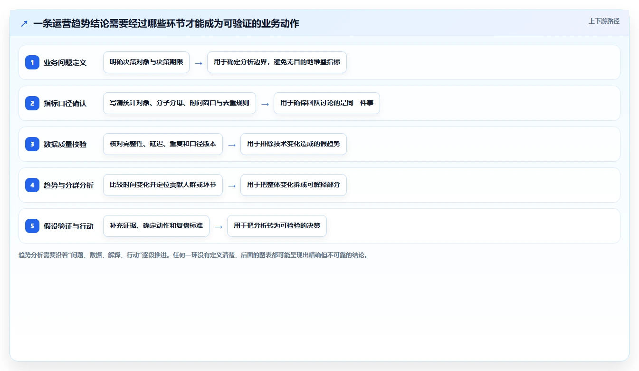Click the title 一条运营趋势结论需要经过哪些环节才能成为可验证的业务动作
The height and width of the screenshot is (371, 639).
(x=166, y=23)
